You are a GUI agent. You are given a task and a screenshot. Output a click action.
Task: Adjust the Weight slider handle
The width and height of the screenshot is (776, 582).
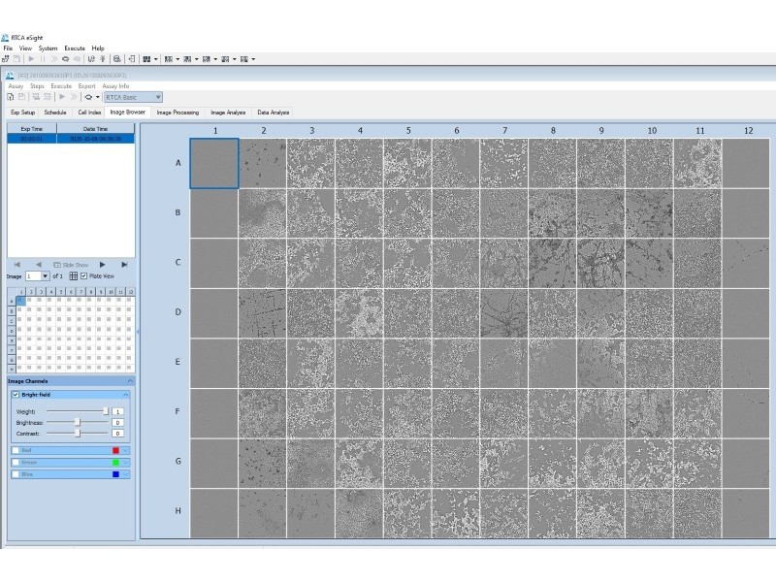pyautogui.click(x=106, y=411)
